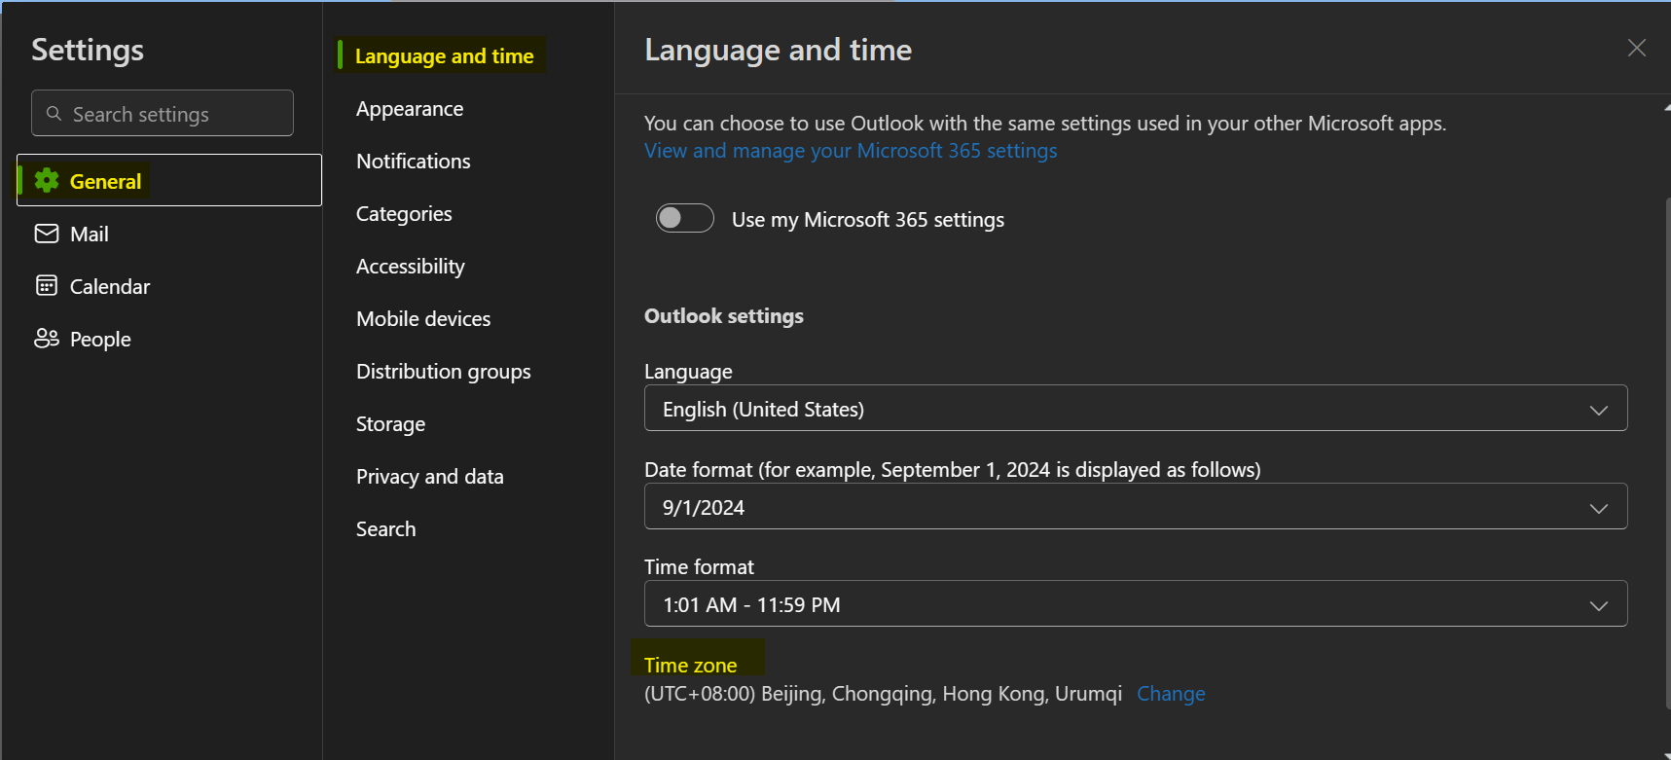Select the Language and time tab
The image size is (1671, 760).
tap(444, 55)
